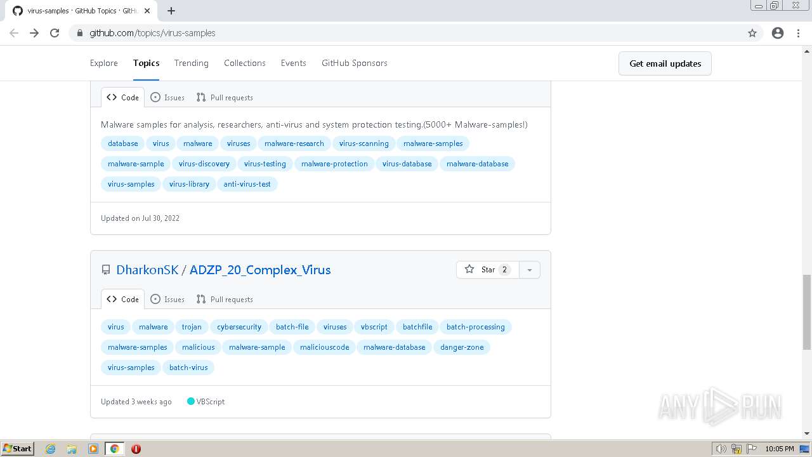Click the virus-discovery topic tag
This screenshot has width=812, height=457.
(204, 164)
